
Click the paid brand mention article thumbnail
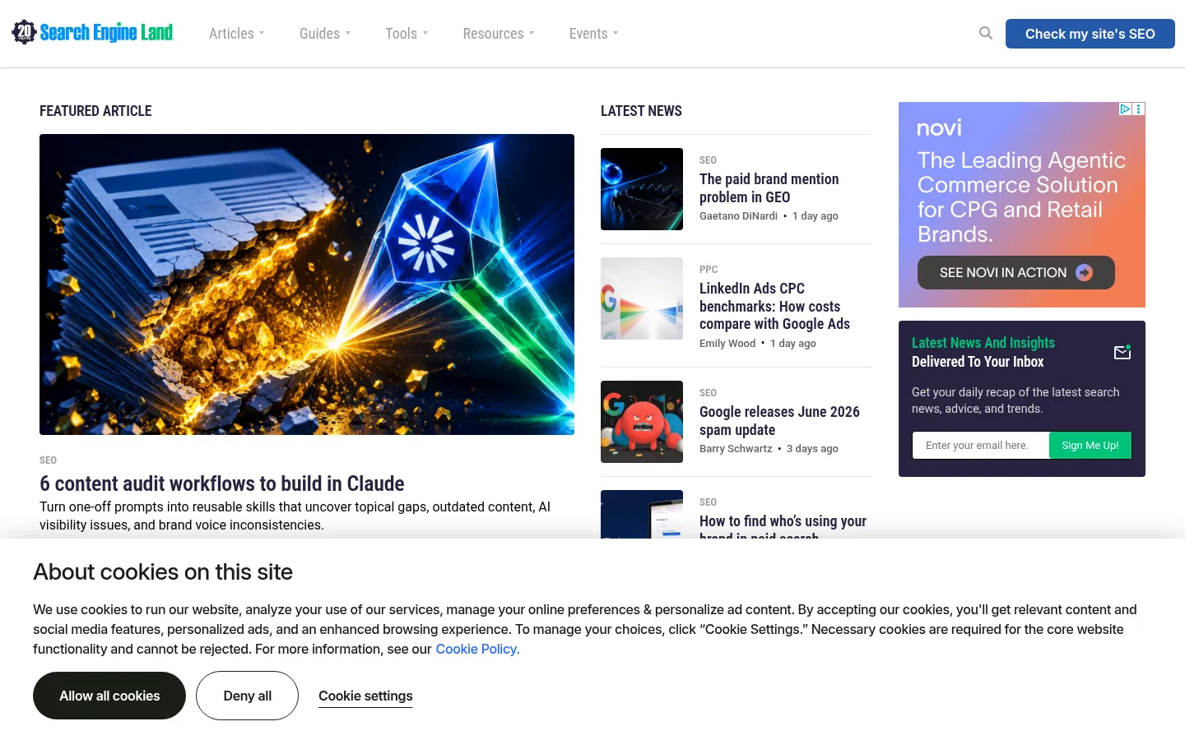(x=642, y=189)
